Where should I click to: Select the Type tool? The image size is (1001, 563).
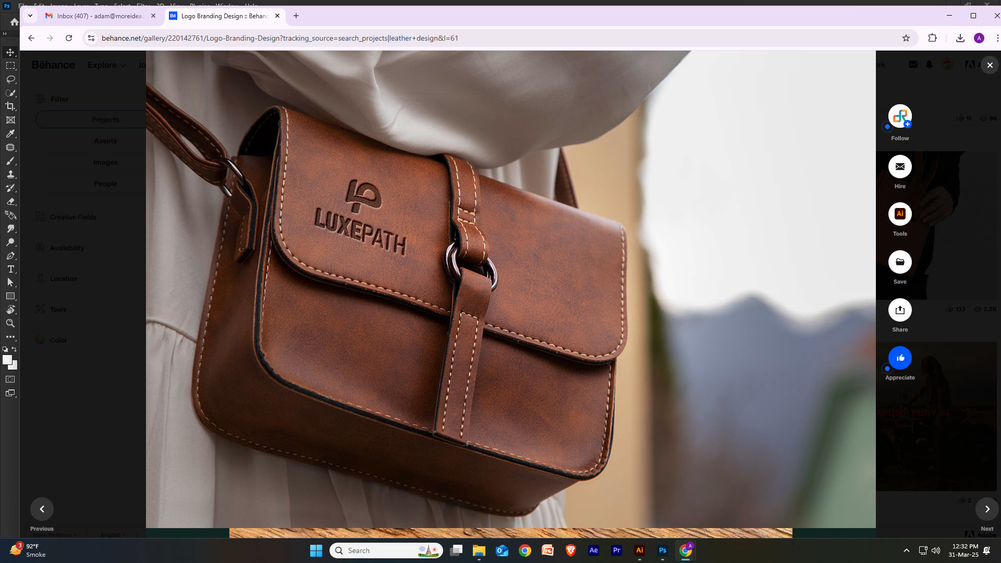click(10, 269)
